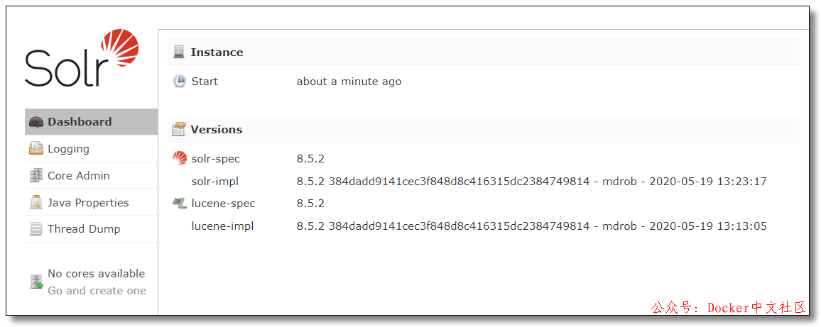This screenshot has height=327, width=821.
Task: Click the "Go and create one" link
Action: coord(97,291)
